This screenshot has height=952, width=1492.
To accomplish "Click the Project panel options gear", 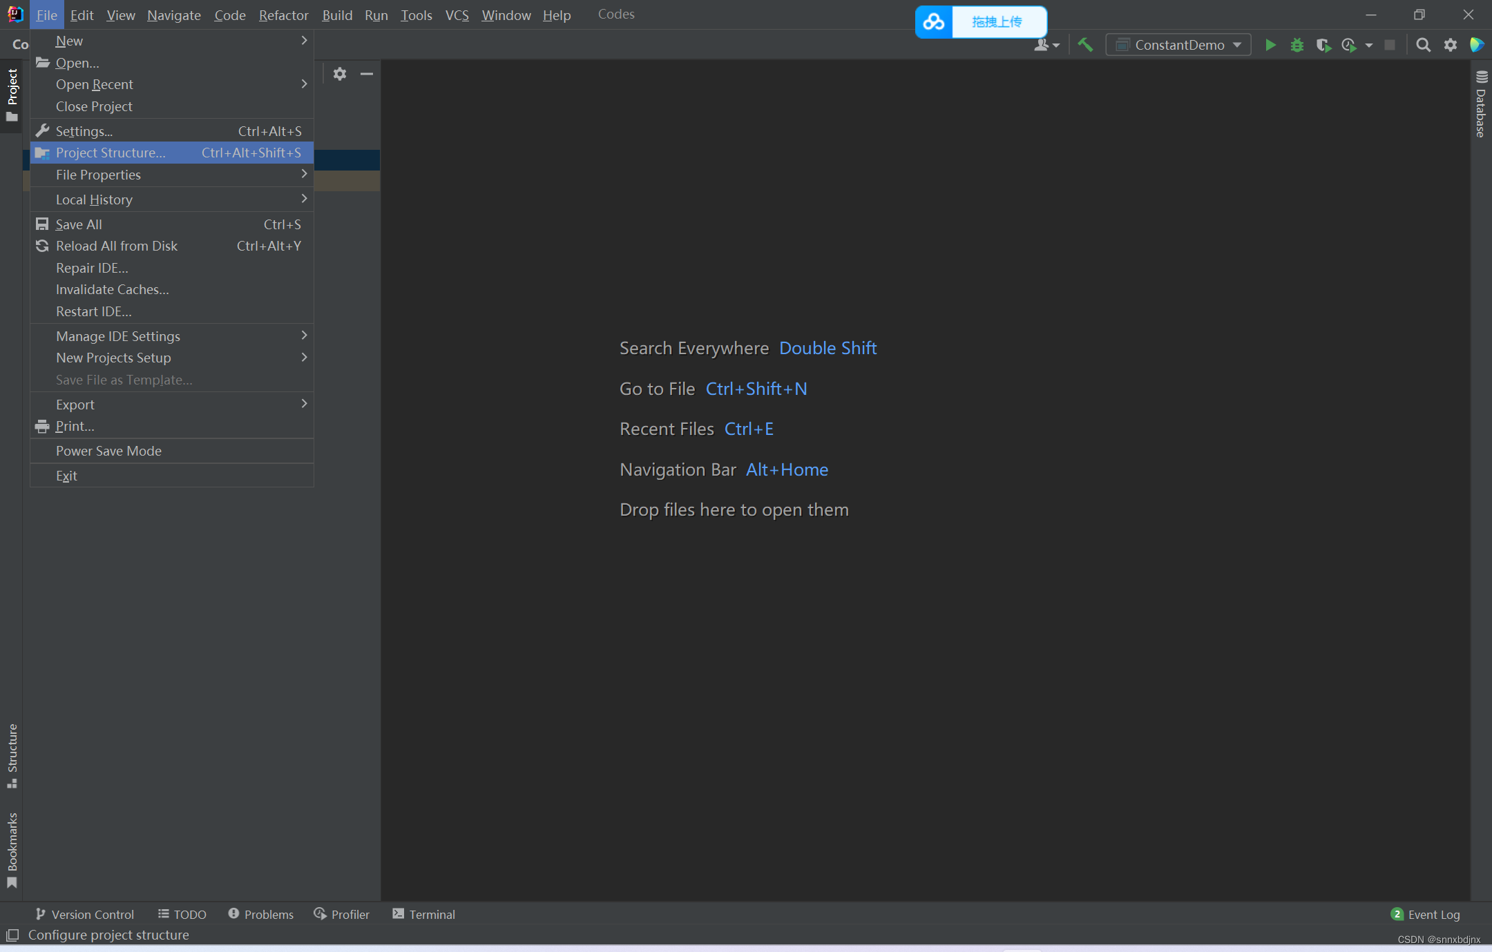I will point(339,74).
